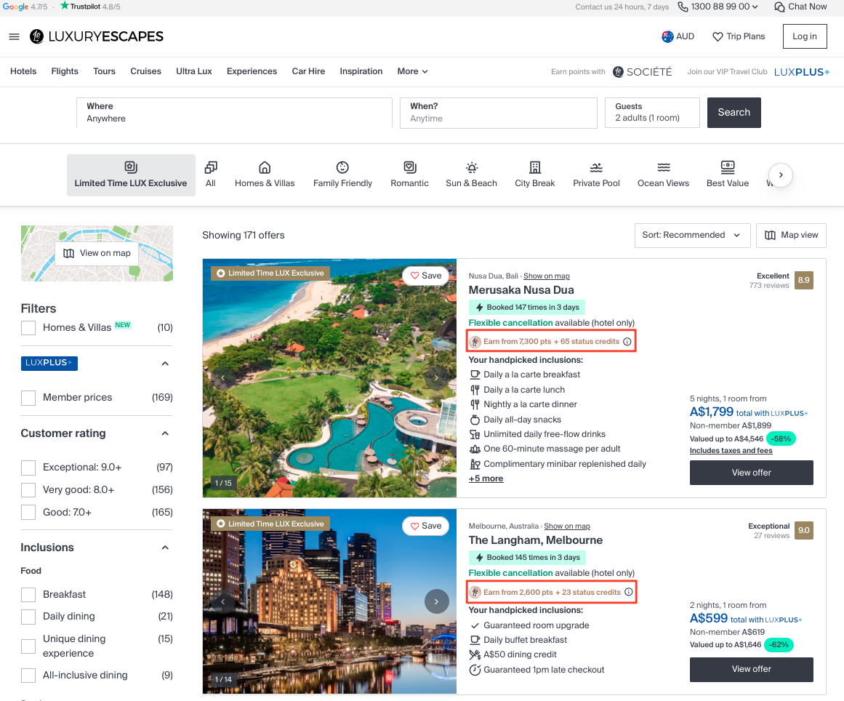Tick the Exceptional: 9.0+ rating checkbox
Viewport: 844px width, 701px height.
coord(28,468)
